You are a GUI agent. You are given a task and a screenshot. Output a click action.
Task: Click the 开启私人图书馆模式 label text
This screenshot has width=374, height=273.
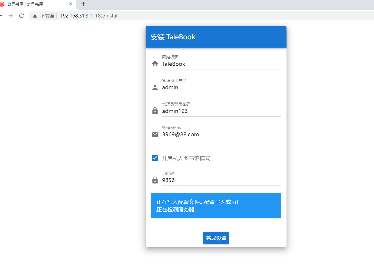(x=186, y=158)
